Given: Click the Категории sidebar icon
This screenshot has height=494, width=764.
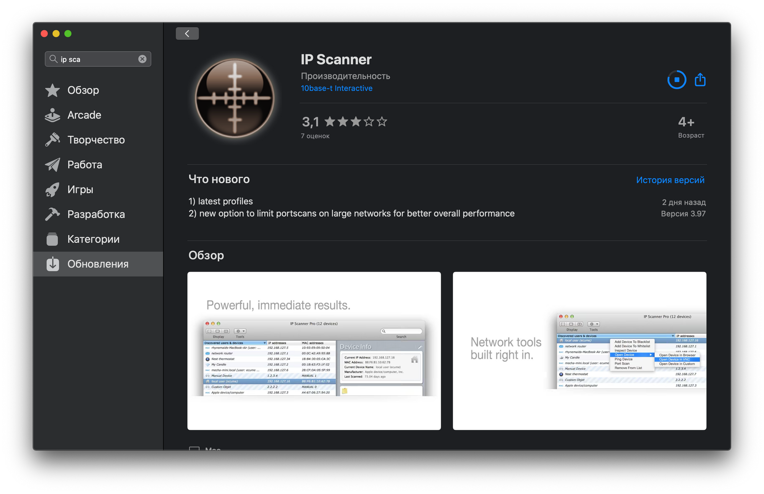Looking at the screenshot, I should [x=53, y=239].
